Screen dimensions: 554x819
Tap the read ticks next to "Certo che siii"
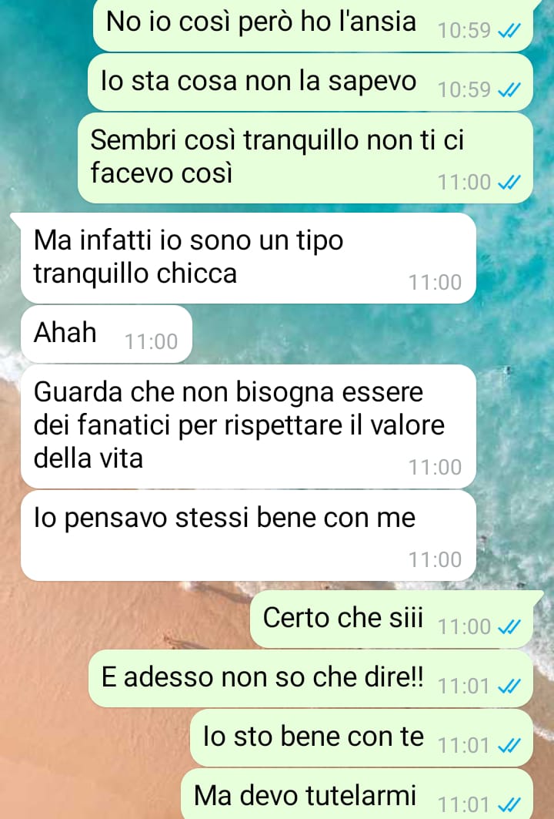509,627
